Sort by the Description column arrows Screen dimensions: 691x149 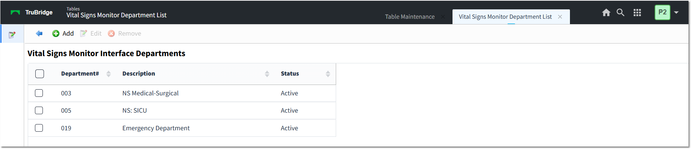(x=267, y=74)
